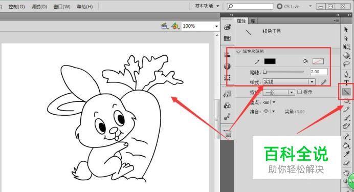Select the Free Transform tool

pyautogui.click(x=346, y=47)
